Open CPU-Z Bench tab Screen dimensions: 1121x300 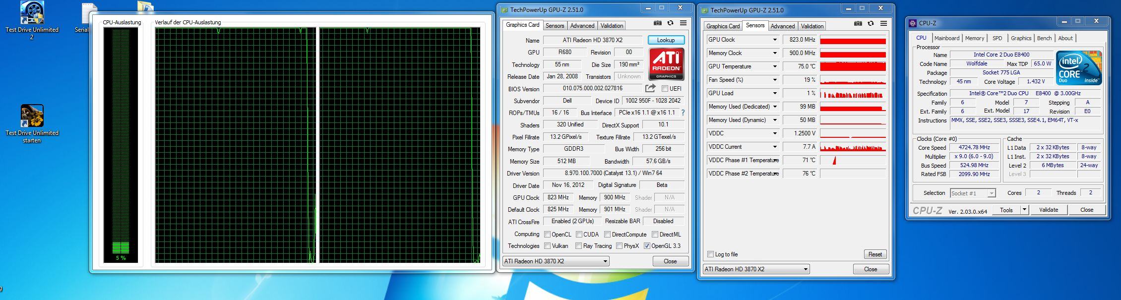tap(1044, 38)
